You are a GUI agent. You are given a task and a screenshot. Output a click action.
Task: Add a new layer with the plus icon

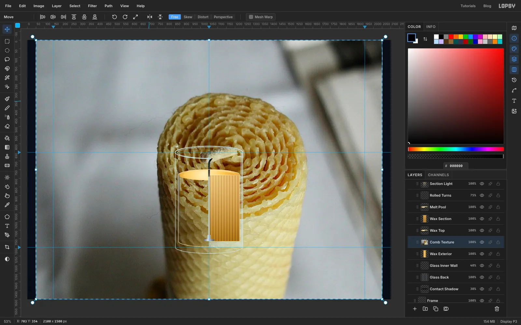pos(415,309)
